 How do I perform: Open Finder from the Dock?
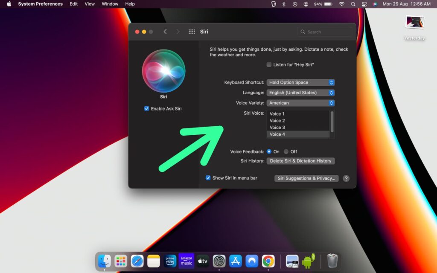tap(104, 261)
